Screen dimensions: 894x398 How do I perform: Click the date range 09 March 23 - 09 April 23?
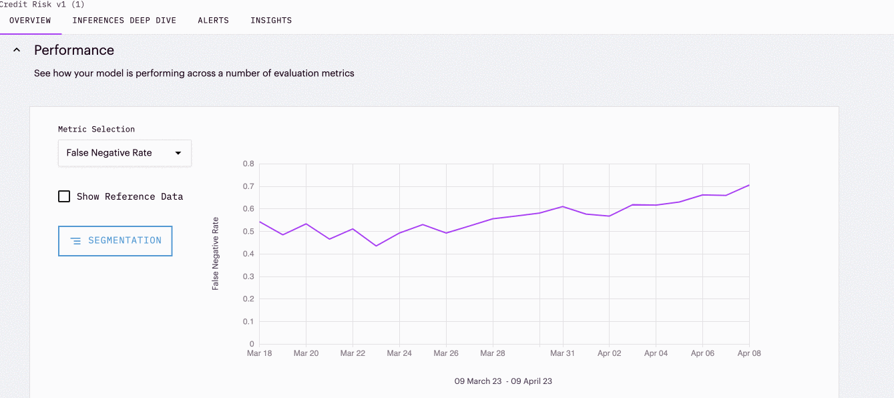(x=503, y=381)
